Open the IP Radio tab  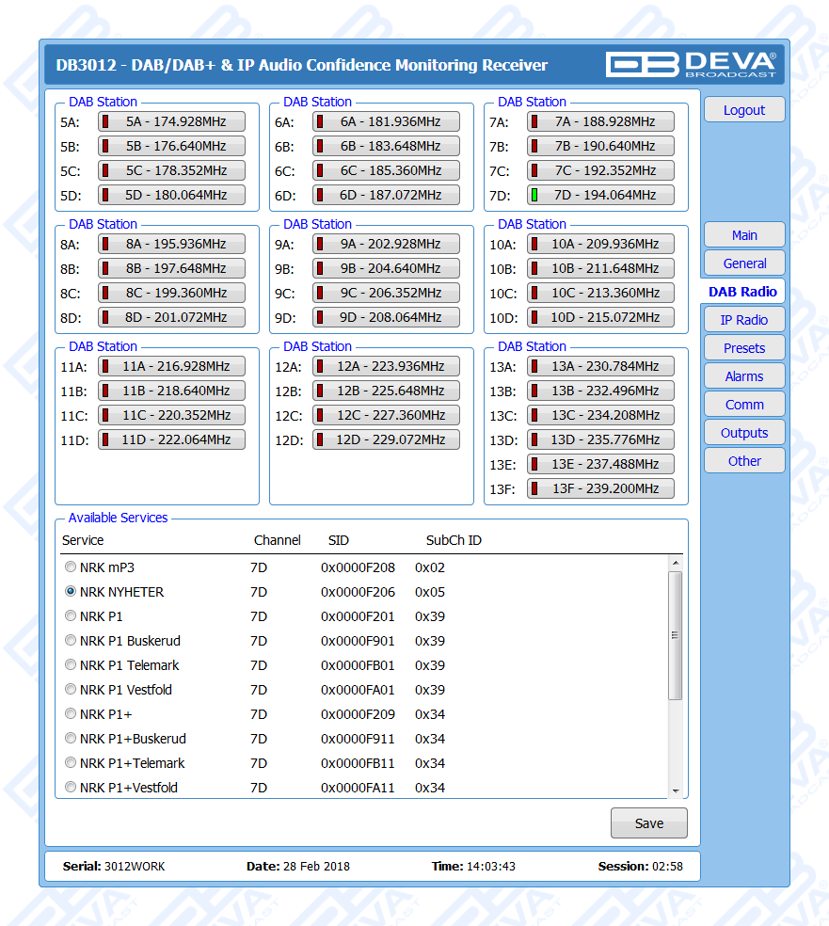[743, 320]
